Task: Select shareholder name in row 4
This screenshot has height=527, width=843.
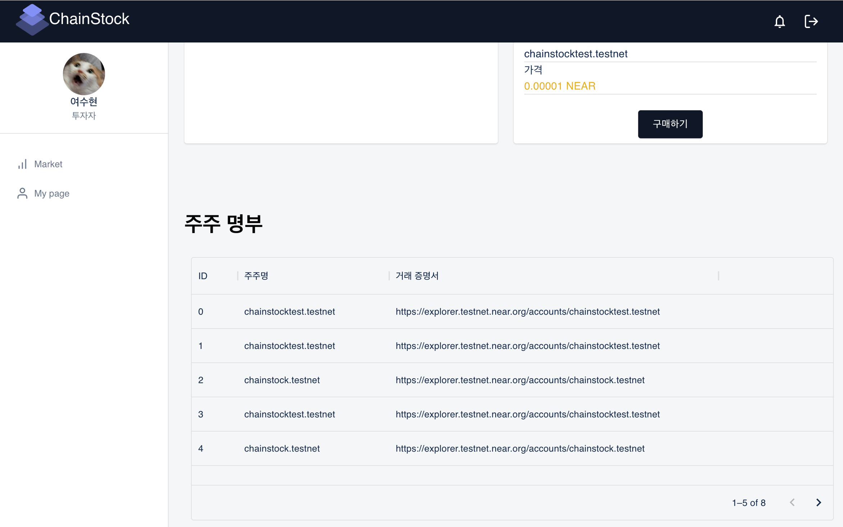Action: tap(282, 449)
